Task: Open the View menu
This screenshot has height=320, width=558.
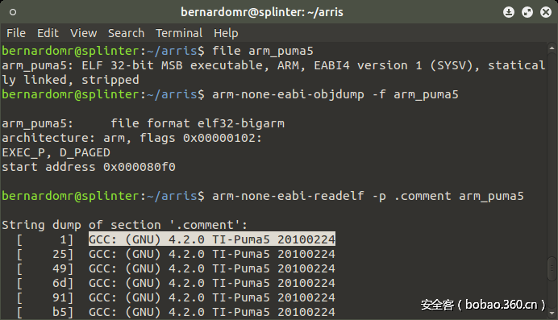Action: [83, 33]
